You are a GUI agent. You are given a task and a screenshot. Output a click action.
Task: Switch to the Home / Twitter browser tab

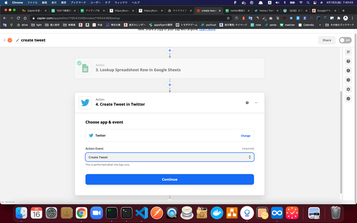[266, 11]
